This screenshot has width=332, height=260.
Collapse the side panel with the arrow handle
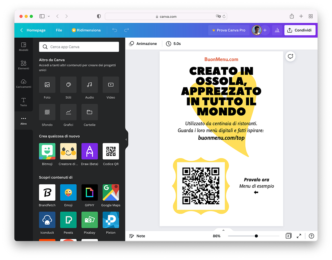tap(126, 140)
